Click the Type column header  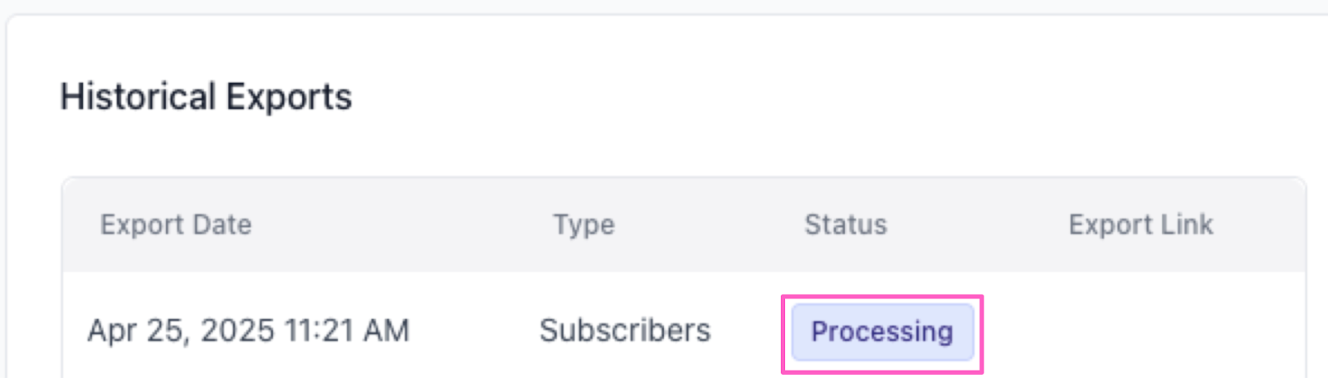583,225
